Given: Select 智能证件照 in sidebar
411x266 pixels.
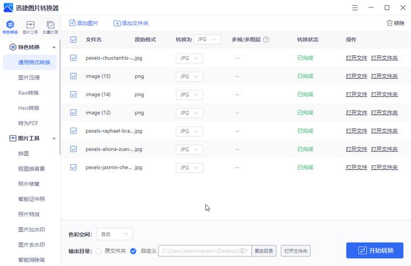Looking at the screenshot, I should pyautogui.click(x=31, y=199).
